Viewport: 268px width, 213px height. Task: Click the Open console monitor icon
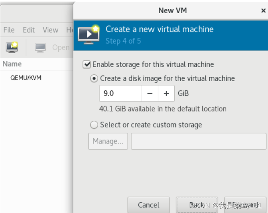coord(40,48)
